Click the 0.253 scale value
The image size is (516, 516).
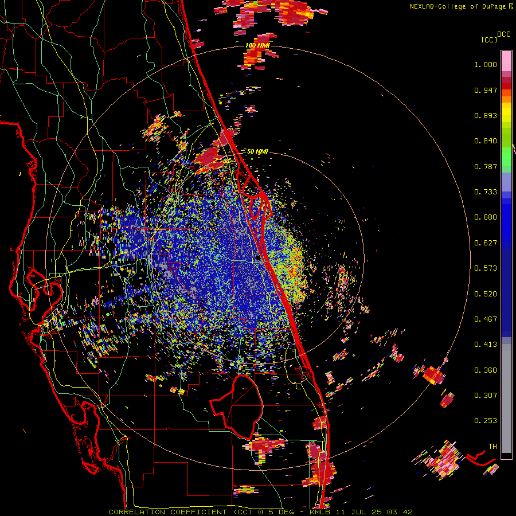pyautogui.click(x=486, y=421)
